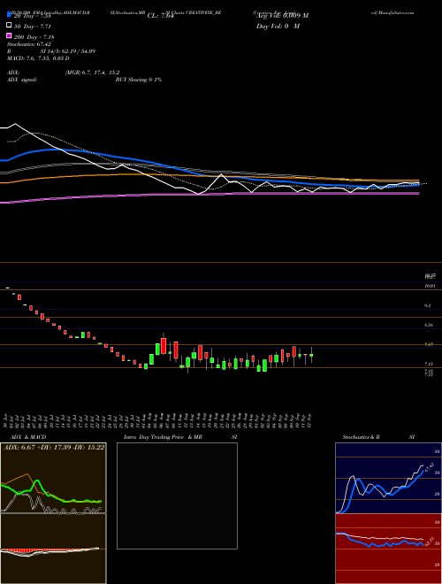Screen dimensions: 442x584
Task: Click the blue 20 Day legend swatch
Action: click(9, 15)
